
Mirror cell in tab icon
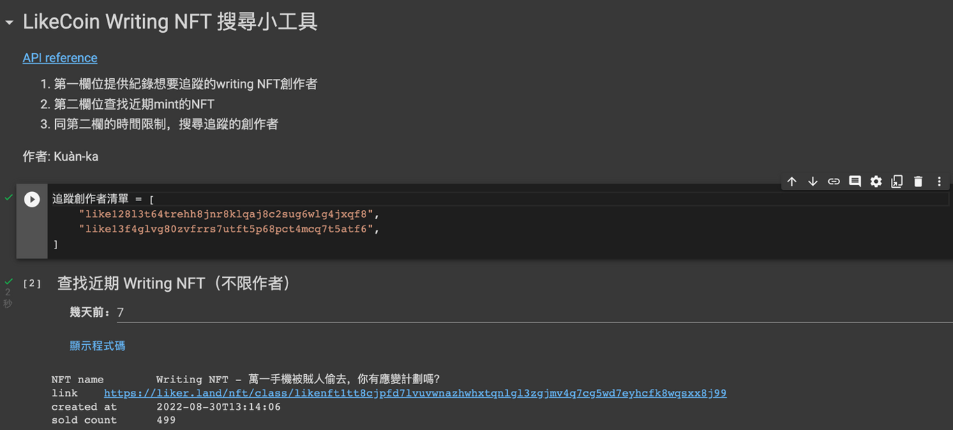tap(897, 181)
